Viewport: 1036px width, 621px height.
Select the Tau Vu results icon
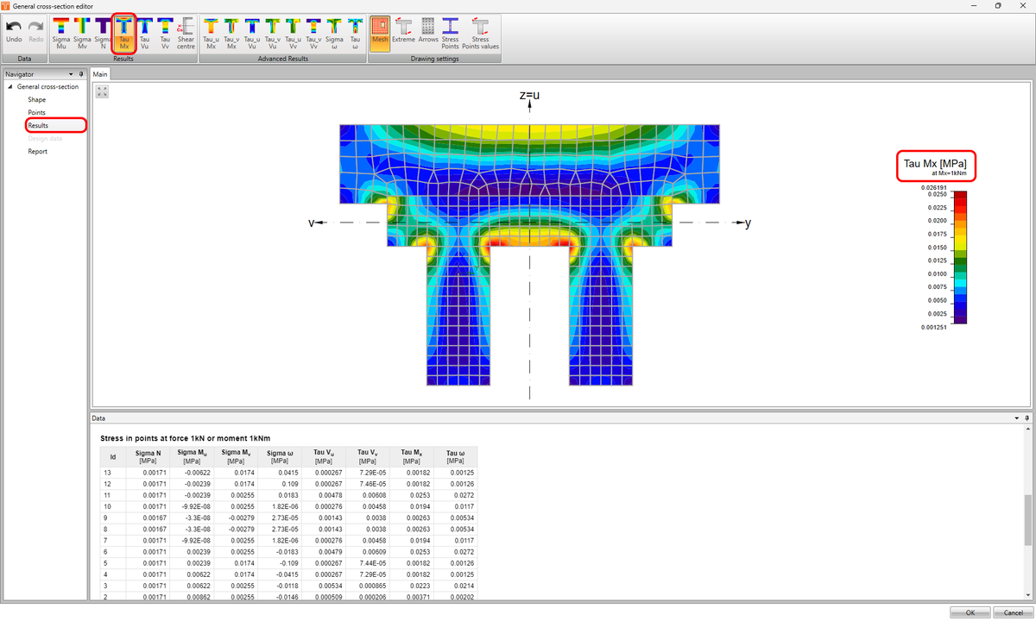coord(144,36)
